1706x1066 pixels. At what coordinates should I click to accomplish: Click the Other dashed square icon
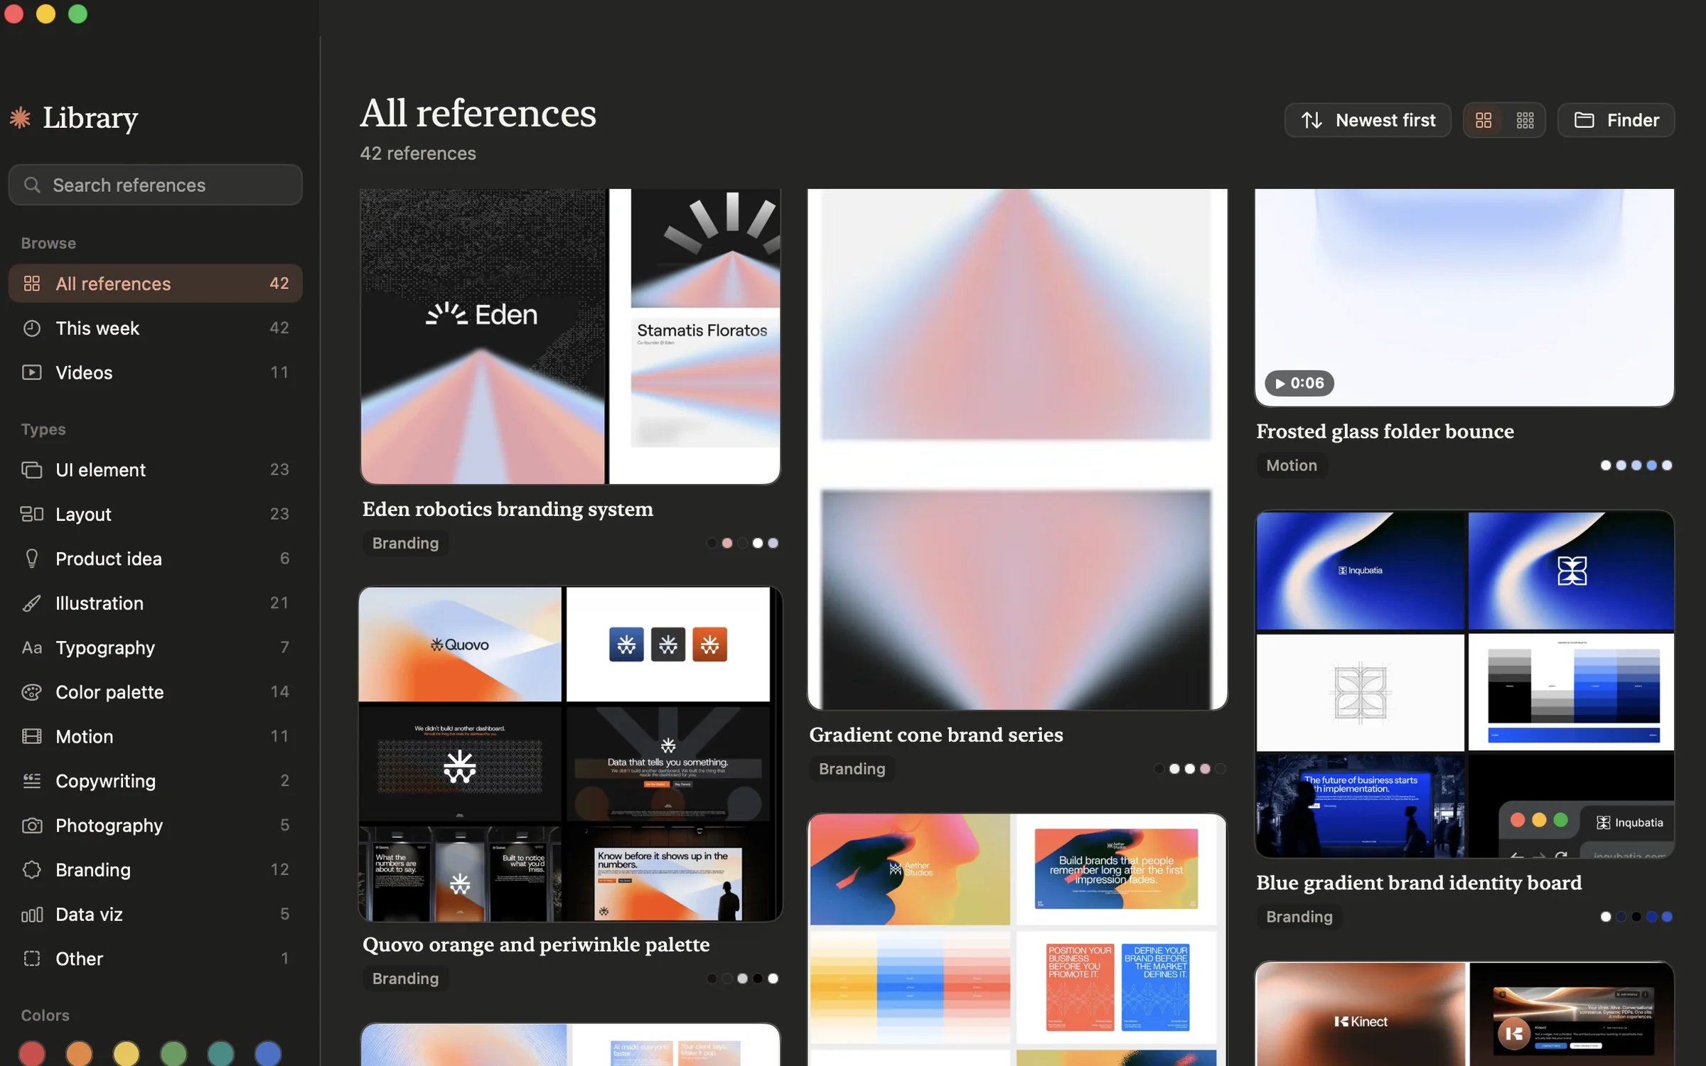[x=31, y=958]
